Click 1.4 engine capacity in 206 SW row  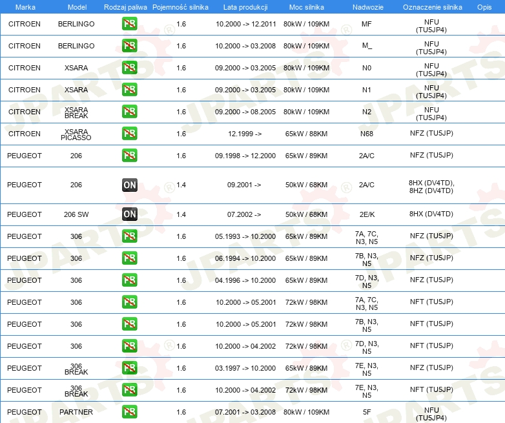(181, 214)
